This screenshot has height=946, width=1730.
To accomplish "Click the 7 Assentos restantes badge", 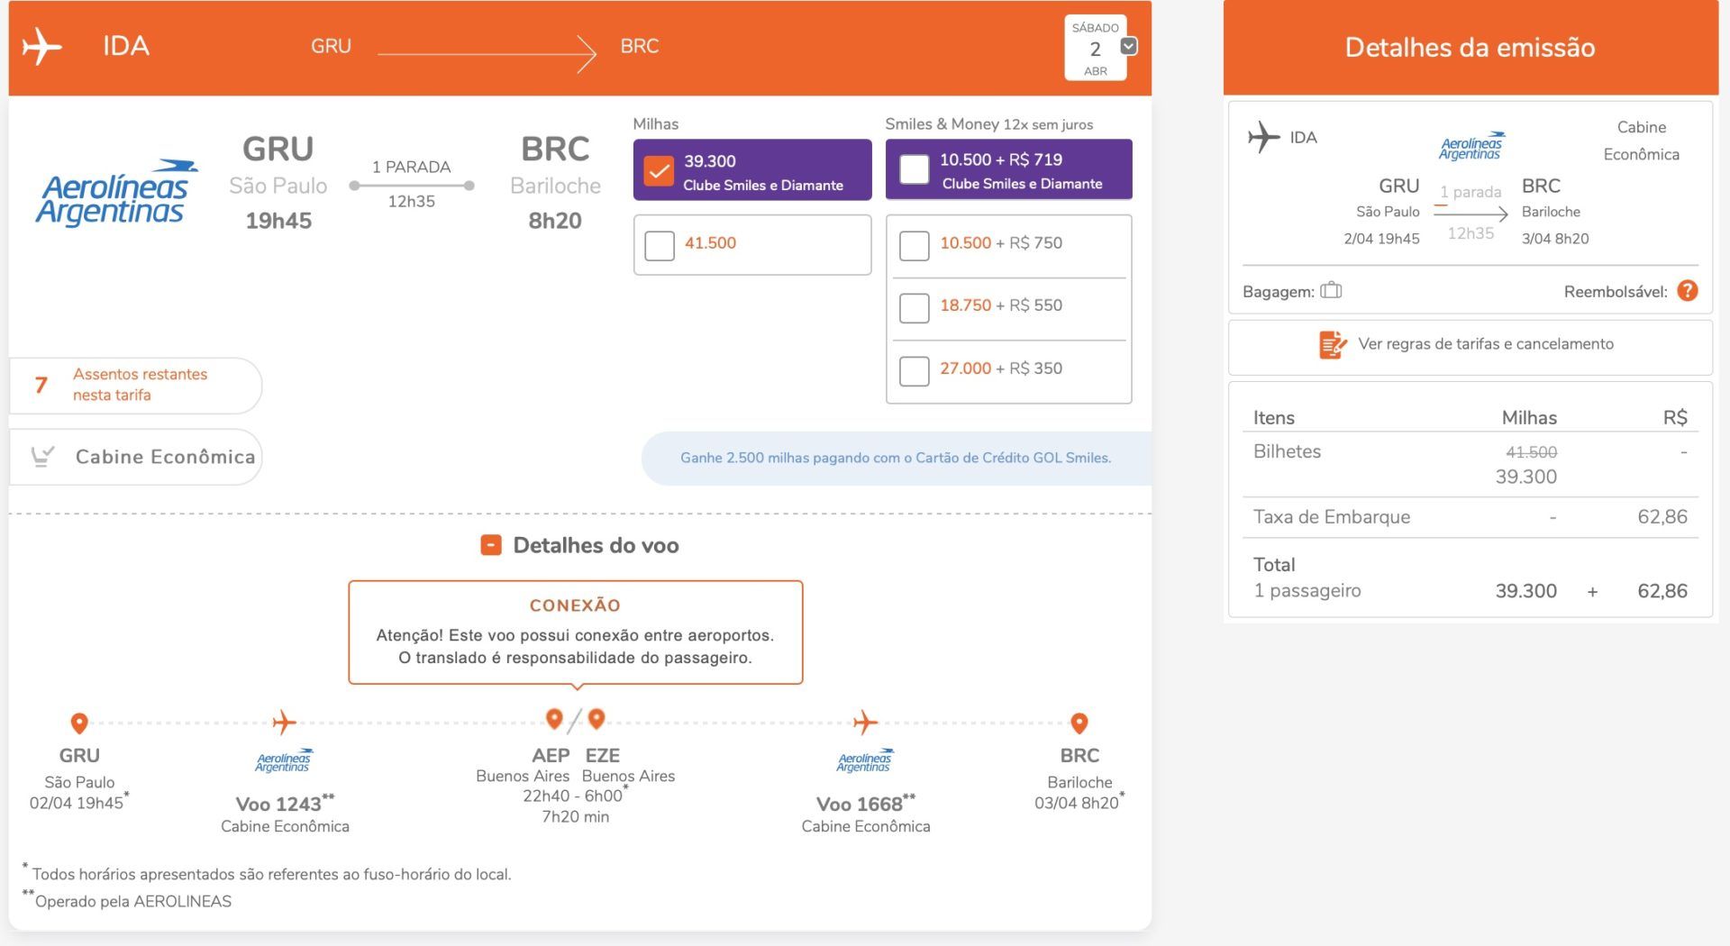I will click(135, 386).
